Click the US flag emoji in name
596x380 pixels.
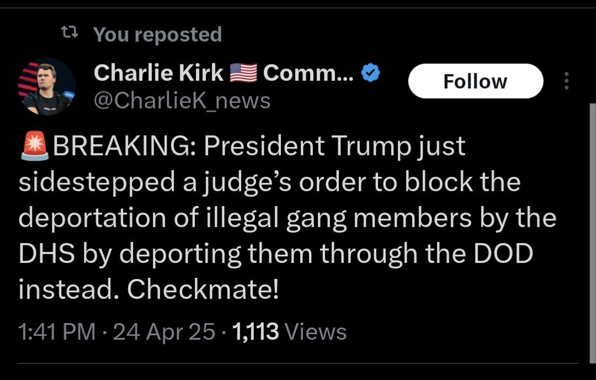(243, 73)
